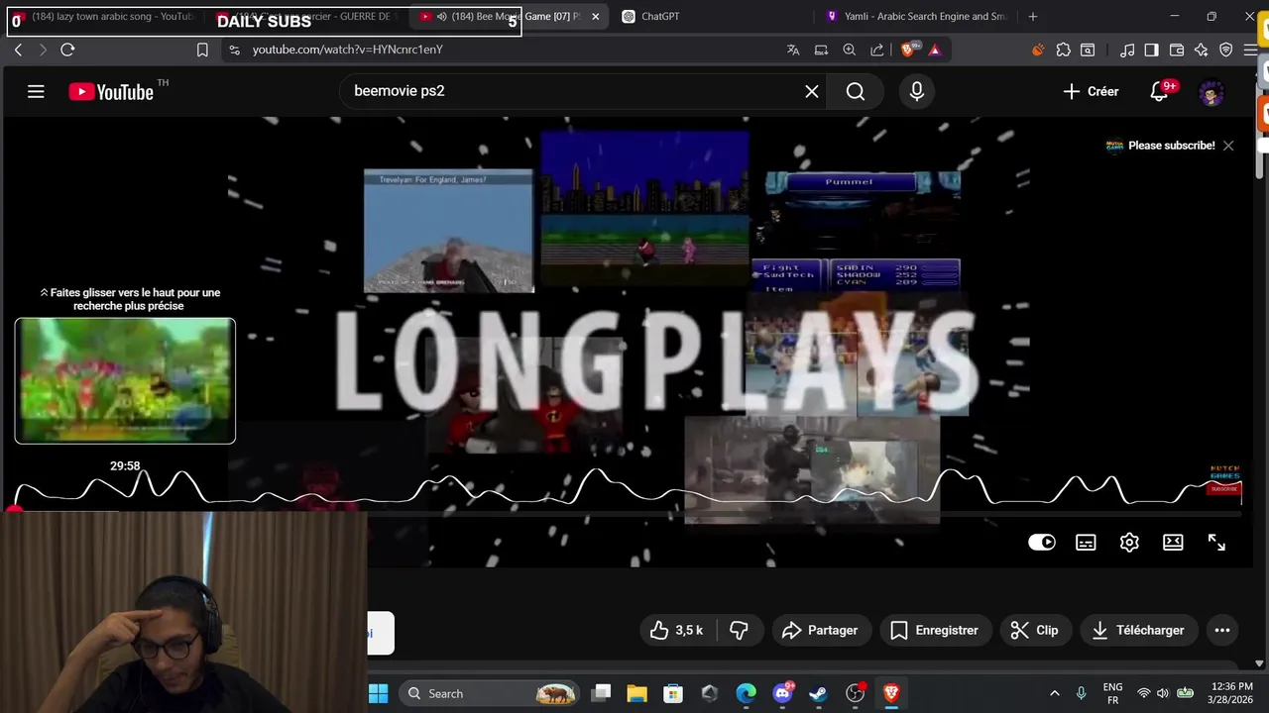Viewport: 1269px width, 713px height.
Task: Toggle the browser sidebar panel
Action: pyautogui.click(x=1151, y=50)
